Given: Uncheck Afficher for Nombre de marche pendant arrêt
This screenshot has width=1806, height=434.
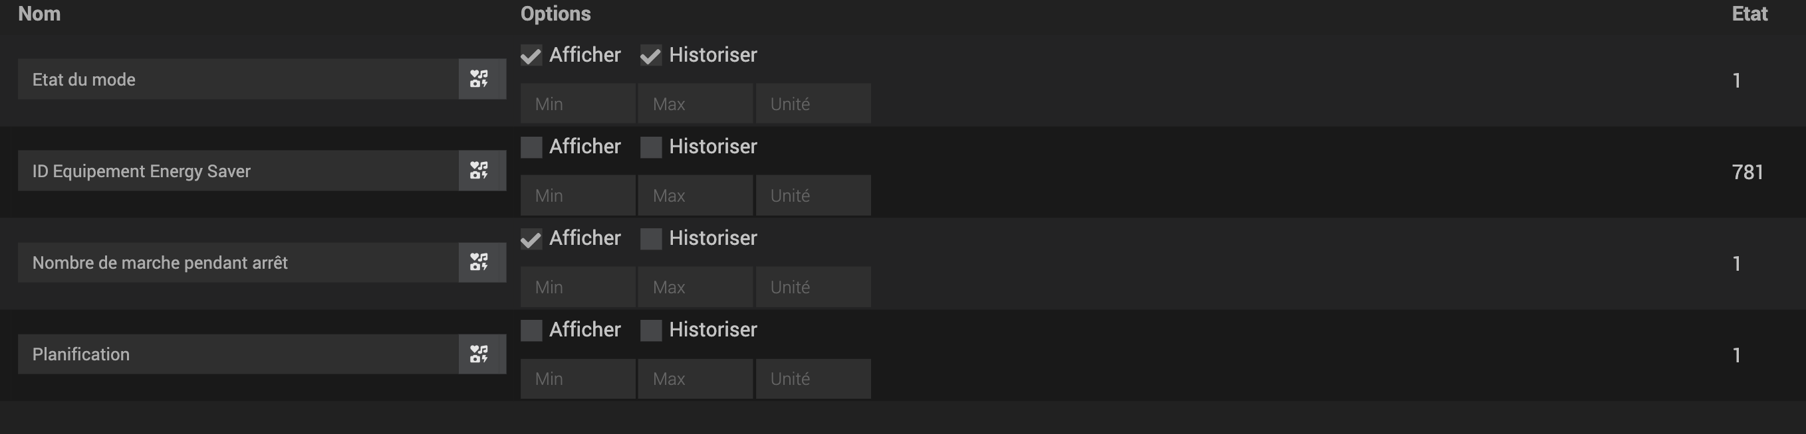Looking at the screenshot, I should pyautogui.click(x=531, y=239).
